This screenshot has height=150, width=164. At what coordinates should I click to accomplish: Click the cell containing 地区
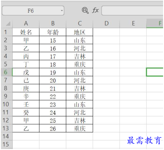click(80, 32)
